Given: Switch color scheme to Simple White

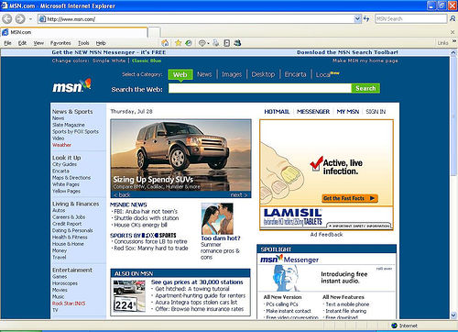Looking at the screenshot, I should point(109,61).
